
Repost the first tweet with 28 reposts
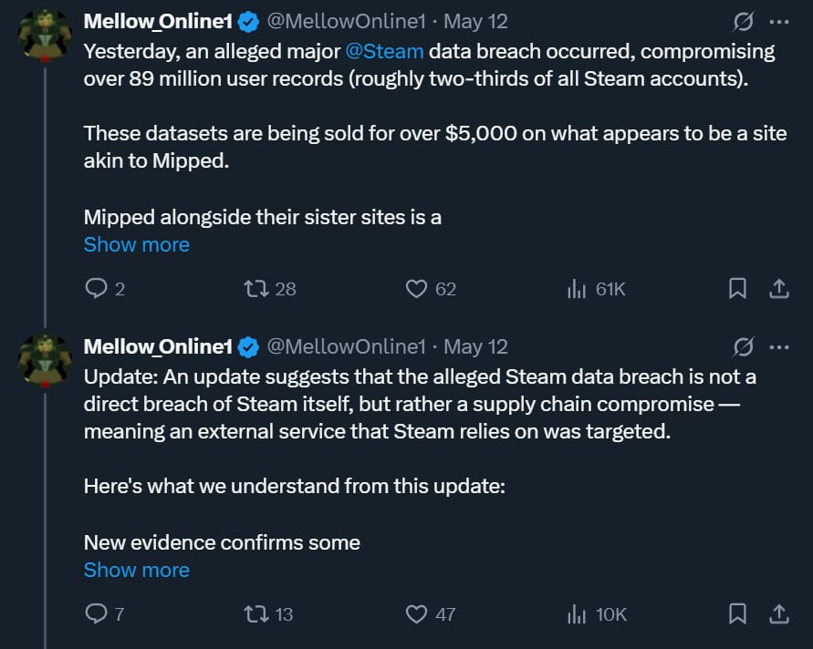(257, 289)
